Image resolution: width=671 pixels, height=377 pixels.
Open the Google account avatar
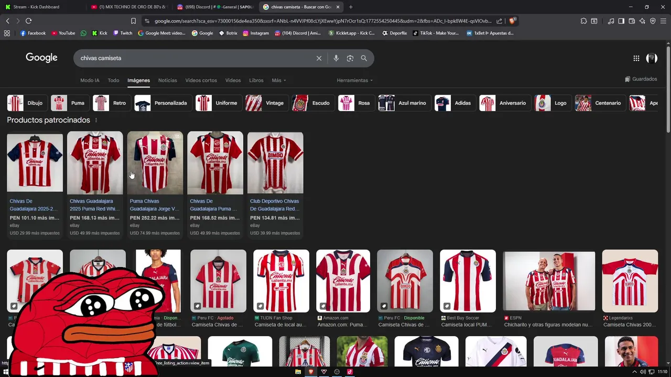[x=652, y=58]
